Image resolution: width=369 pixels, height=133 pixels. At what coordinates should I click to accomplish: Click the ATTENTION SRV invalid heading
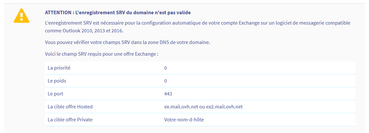click(118, 13)
